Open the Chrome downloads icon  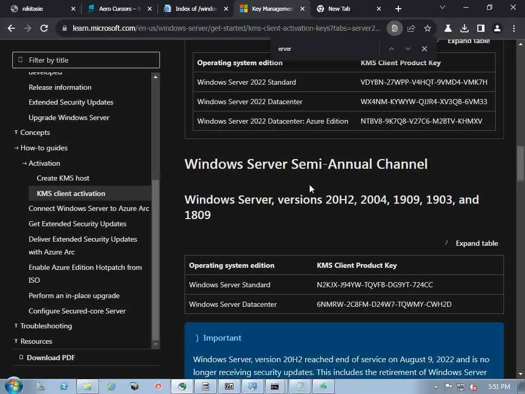465,29
